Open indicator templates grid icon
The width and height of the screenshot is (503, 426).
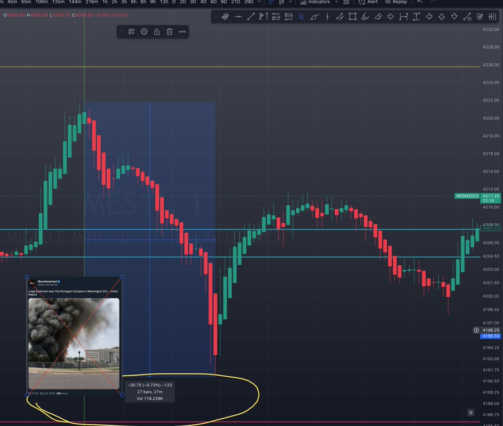coord(346,2)
